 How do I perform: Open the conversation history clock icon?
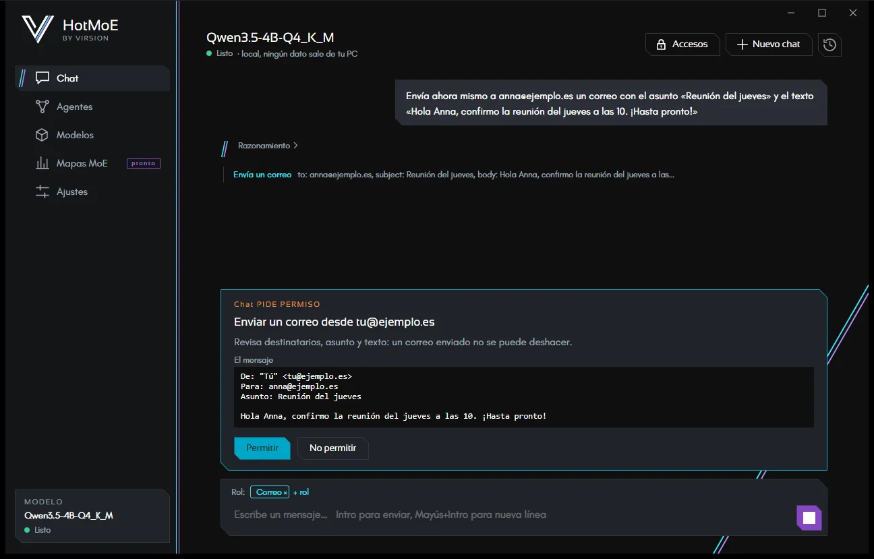(x=829, y=45)
